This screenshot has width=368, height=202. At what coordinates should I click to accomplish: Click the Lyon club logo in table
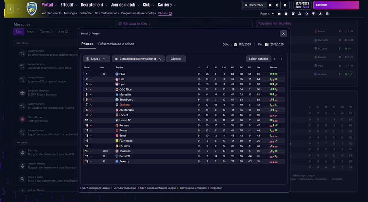click(117, 84)
